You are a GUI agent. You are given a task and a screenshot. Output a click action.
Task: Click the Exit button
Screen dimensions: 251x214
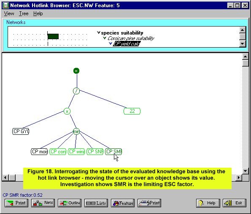(235, 203)
